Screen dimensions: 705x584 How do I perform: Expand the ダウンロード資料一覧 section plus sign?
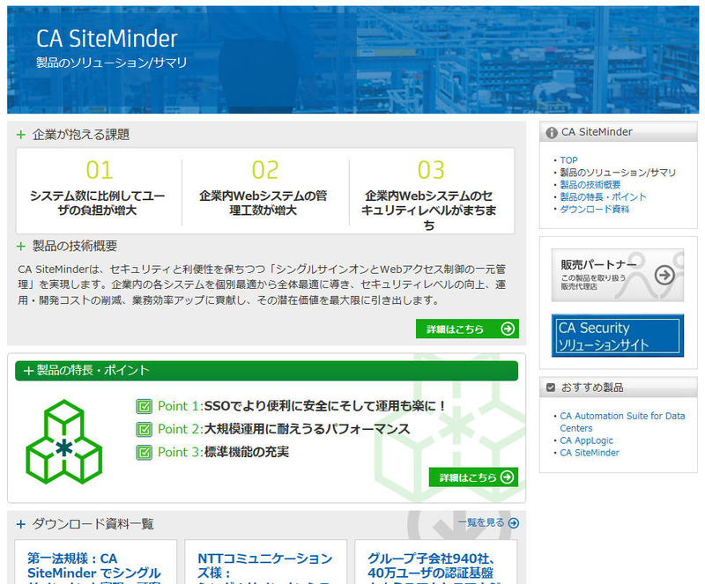click(21, 524)
